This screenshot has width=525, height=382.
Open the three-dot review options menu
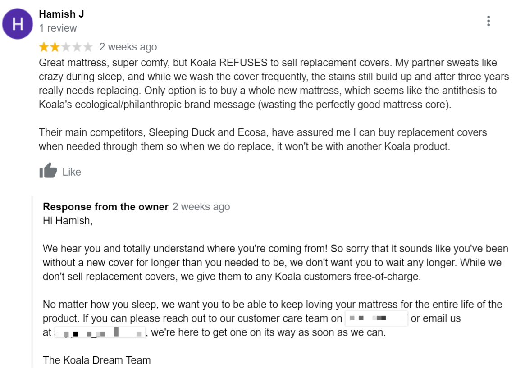[x=488, y=21]
